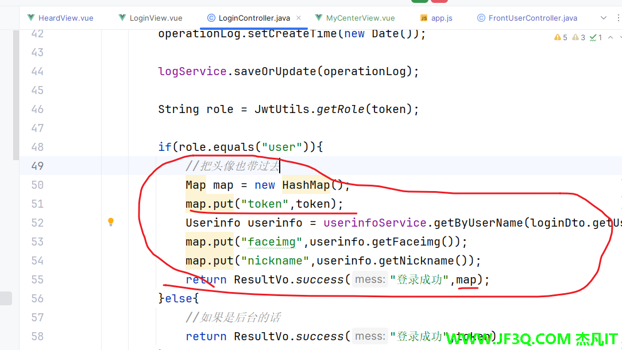Click the JS file icon on app.js tab
Screen dimensions: 622x350
pyautogui.click(x=424, y=18)
